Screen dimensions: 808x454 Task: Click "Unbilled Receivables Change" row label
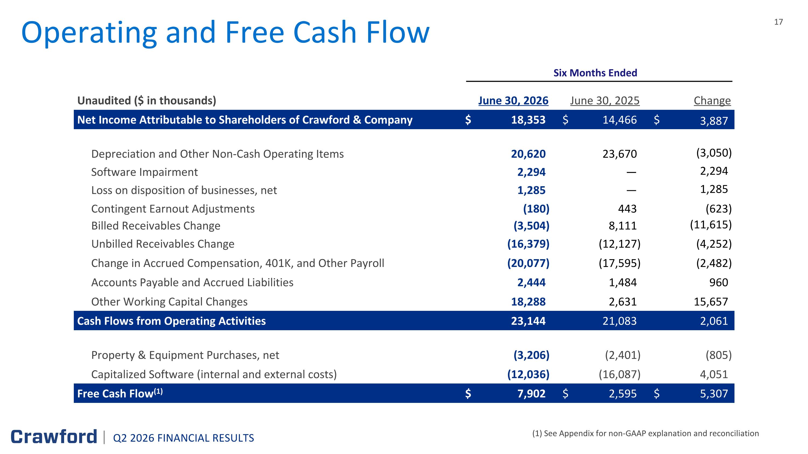[x=163, y=244]
